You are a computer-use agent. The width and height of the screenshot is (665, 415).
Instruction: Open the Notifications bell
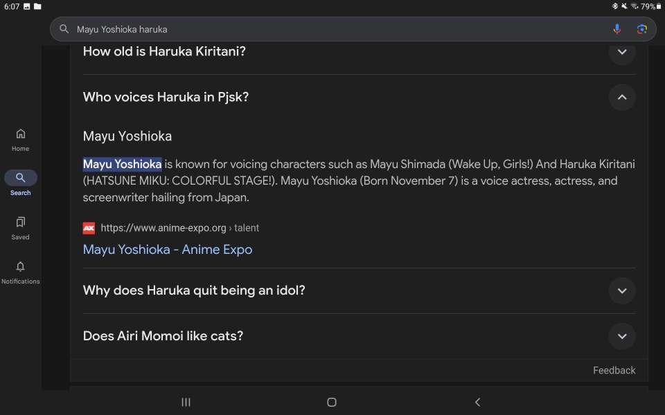[x=20, y=271]
